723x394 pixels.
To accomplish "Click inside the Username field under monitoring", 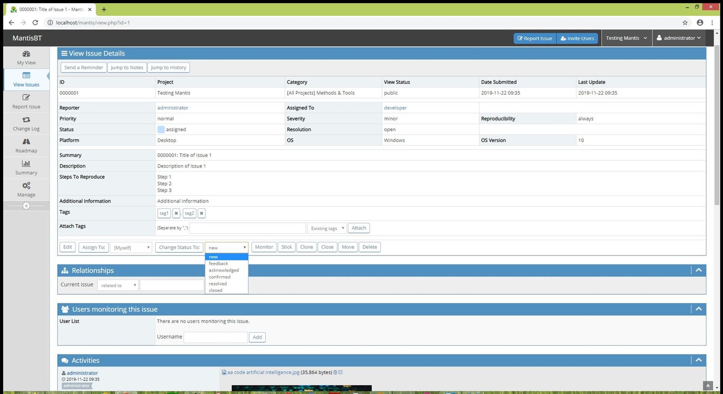I will (x=215, y=337).
